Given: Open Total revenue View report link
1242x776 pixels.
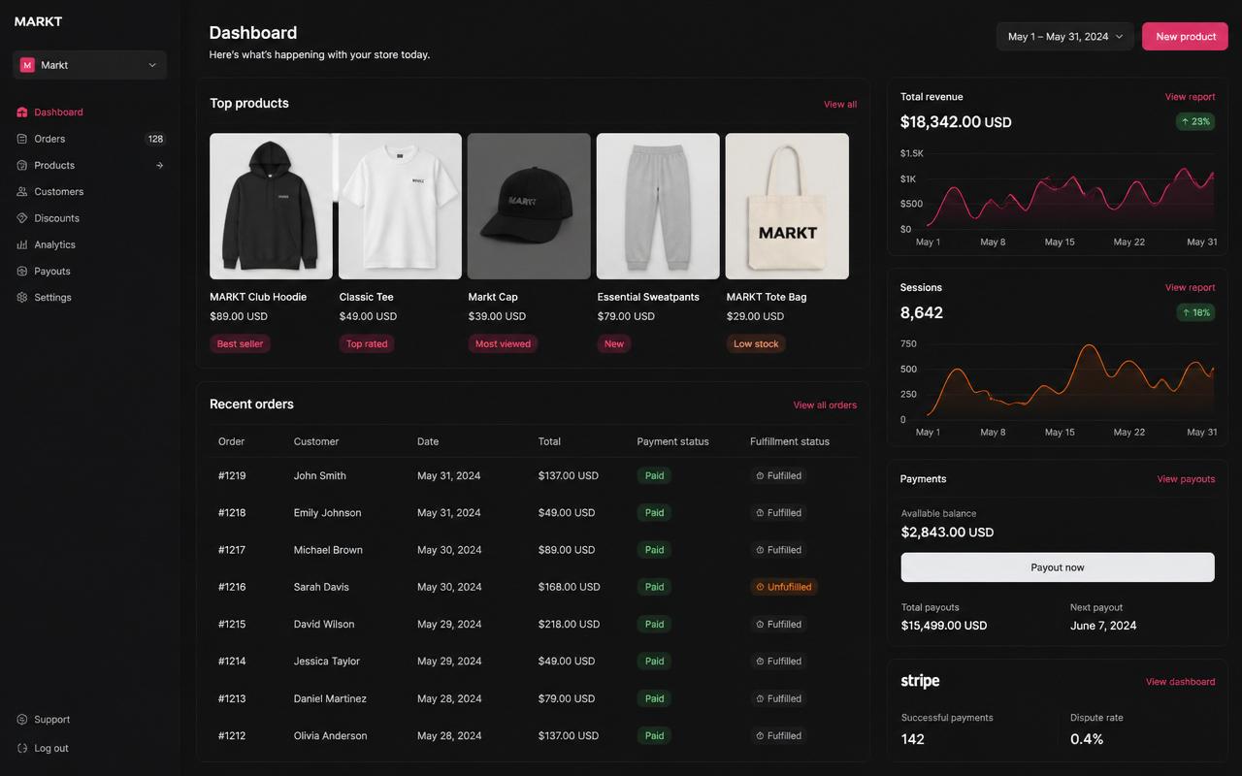Looking at the screenshot, I should 1190,97.
